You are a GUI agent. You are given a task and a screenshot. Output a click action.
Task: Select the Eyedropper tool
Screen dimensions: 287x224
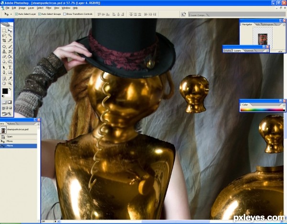[x=10, y=78]
